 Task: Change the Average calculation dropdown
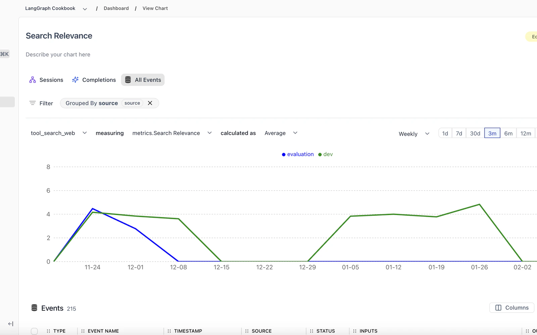[281, 133]
